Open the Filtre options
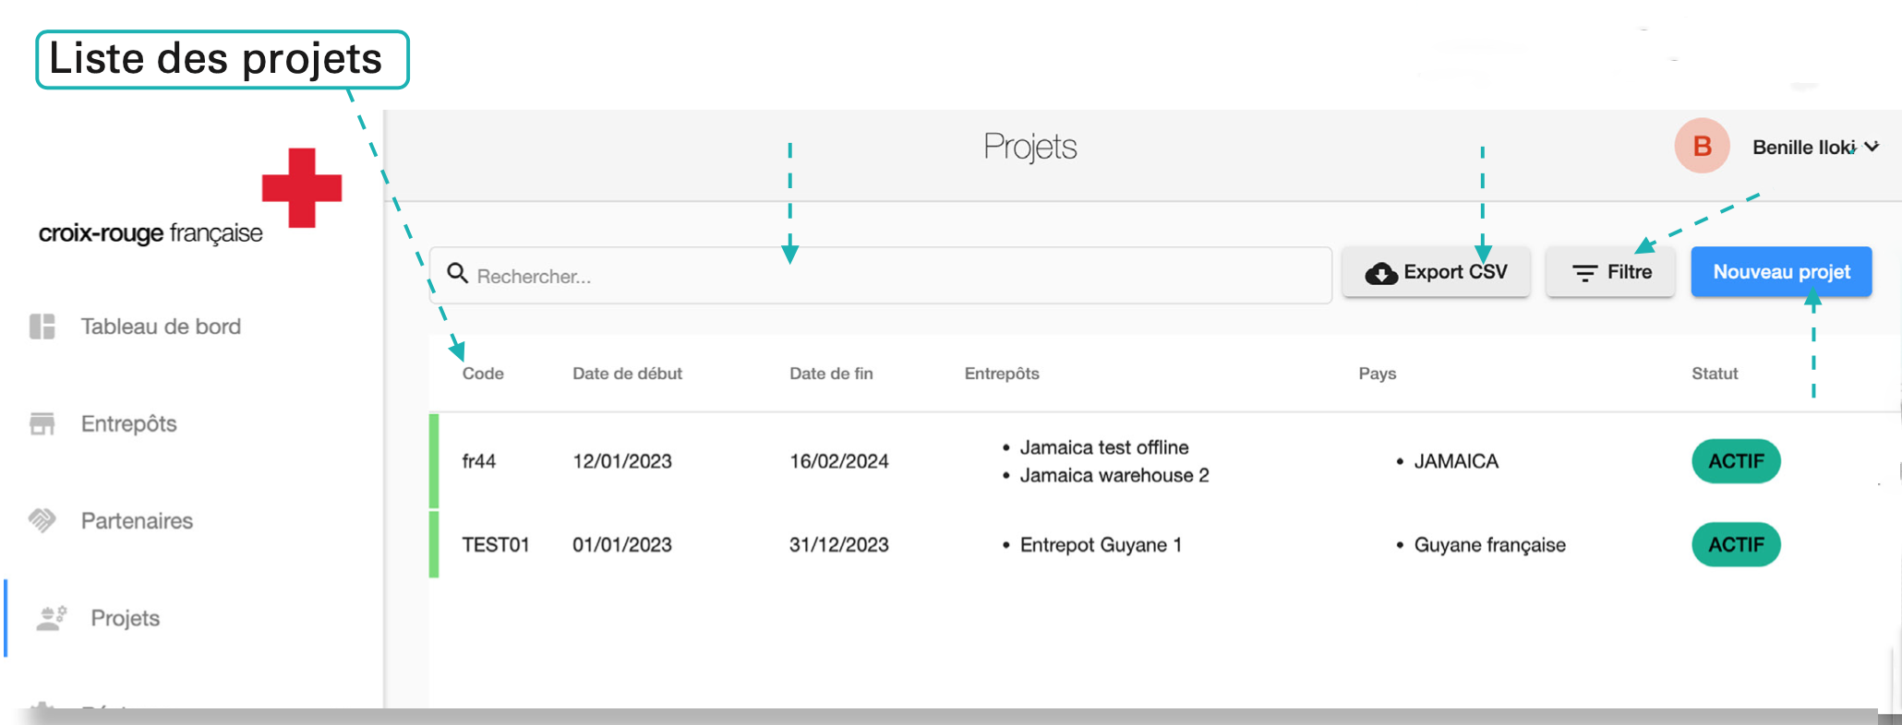 pos(1611,272)
